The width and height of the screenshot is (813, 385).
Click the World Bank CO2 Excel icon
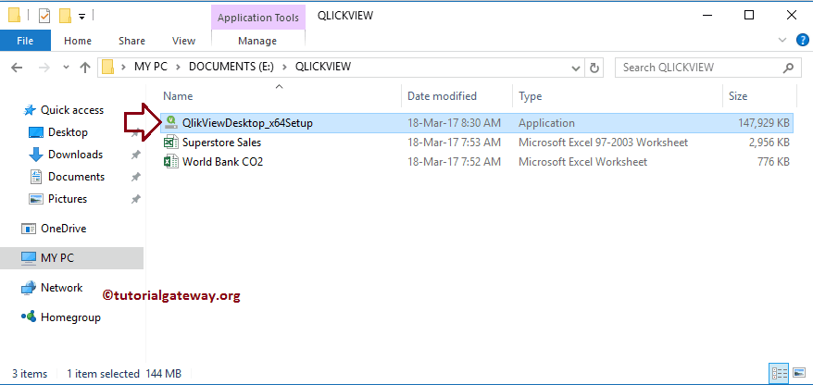tap(170, 162)
